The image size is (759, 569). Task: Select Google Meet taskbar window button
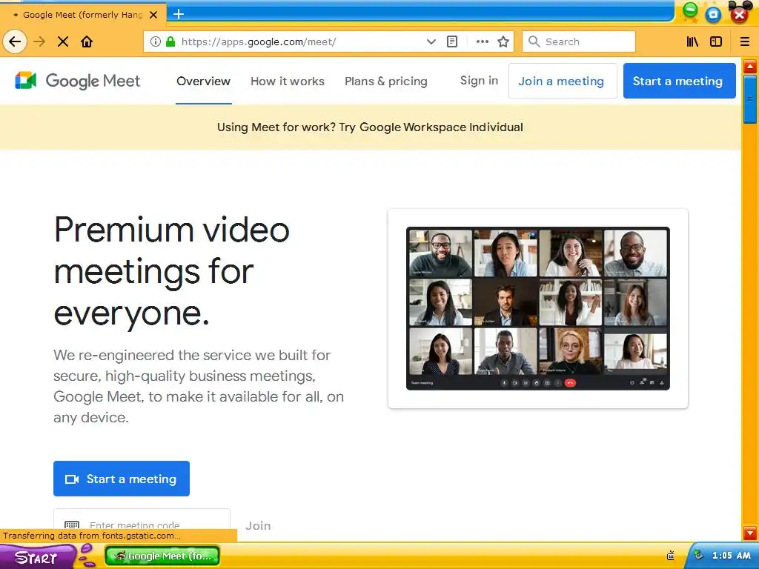point(162,556)
